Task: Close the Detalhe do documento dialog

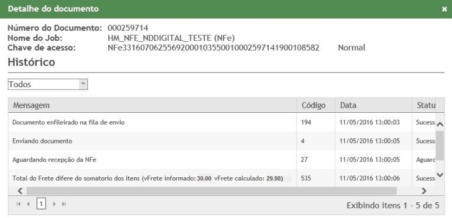Action: pos(444,9)
